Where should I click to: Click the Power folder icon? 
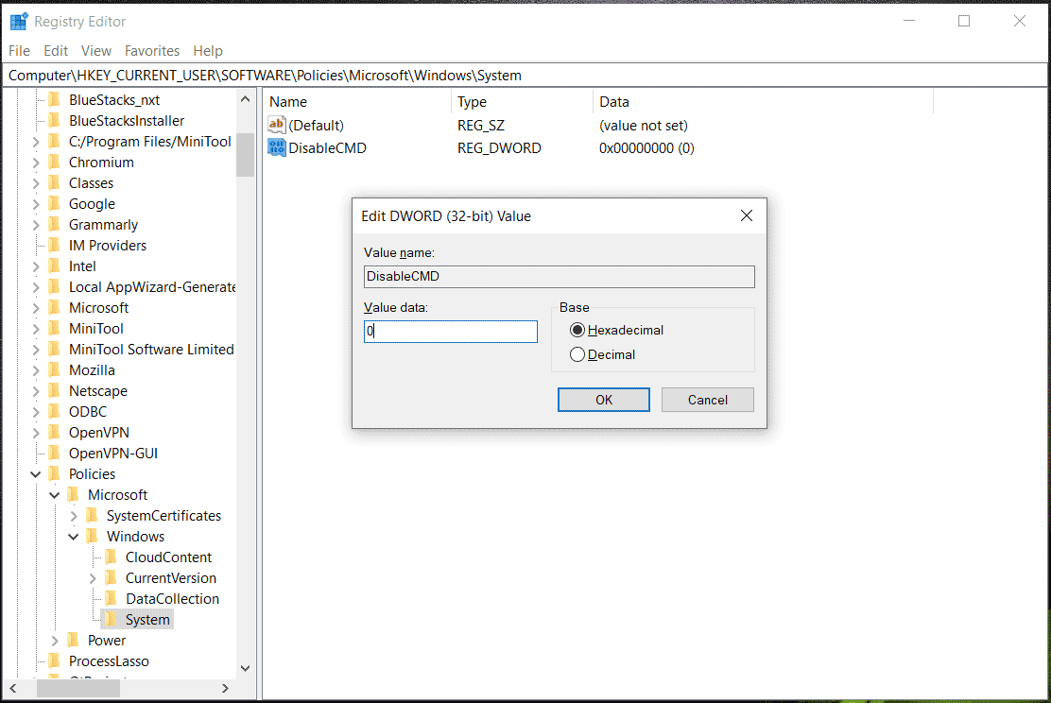pos(74,640)
